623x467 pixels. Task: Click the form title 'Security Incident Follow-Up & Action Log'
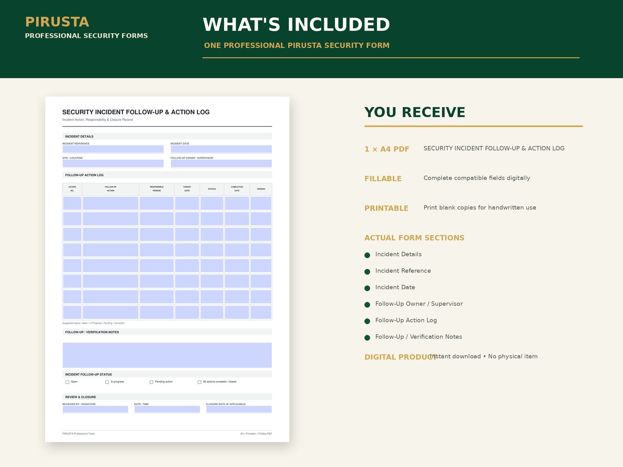point(136,112)
